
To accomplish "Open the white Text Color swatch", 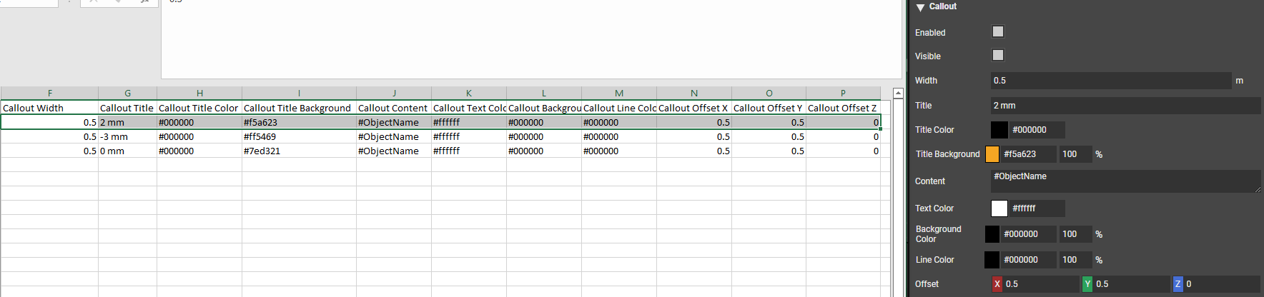I will coord(999,208).
